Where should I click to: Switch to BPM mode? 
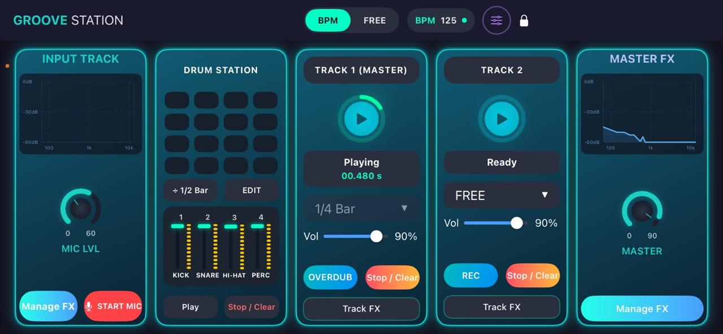328,20
